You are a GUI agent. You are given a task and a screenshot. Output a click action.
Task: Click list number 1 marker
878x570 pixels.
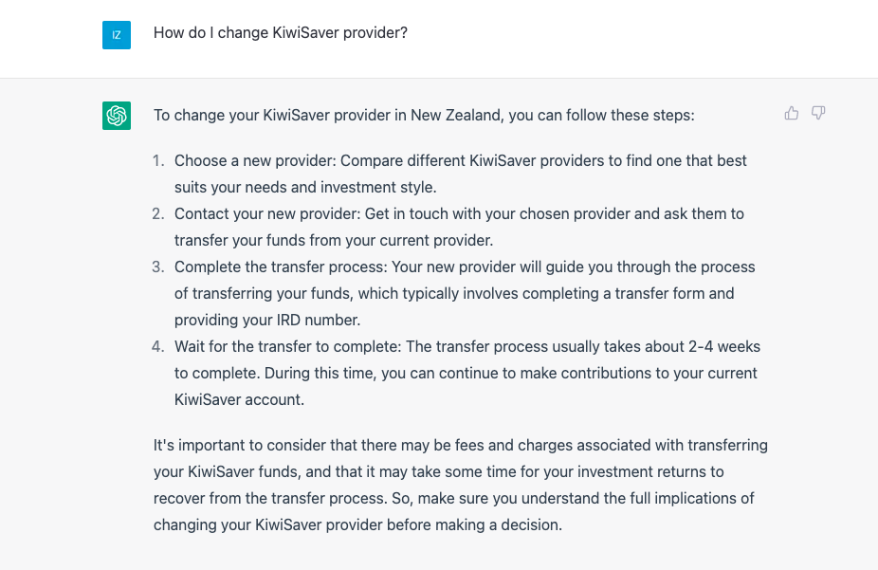click(158, 160)
